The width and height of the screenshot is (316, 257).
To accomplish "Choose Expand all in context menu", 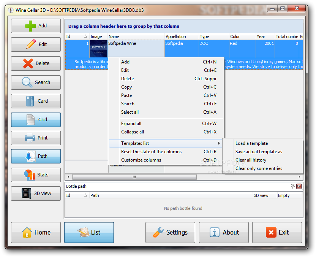I will pos(166,124).
